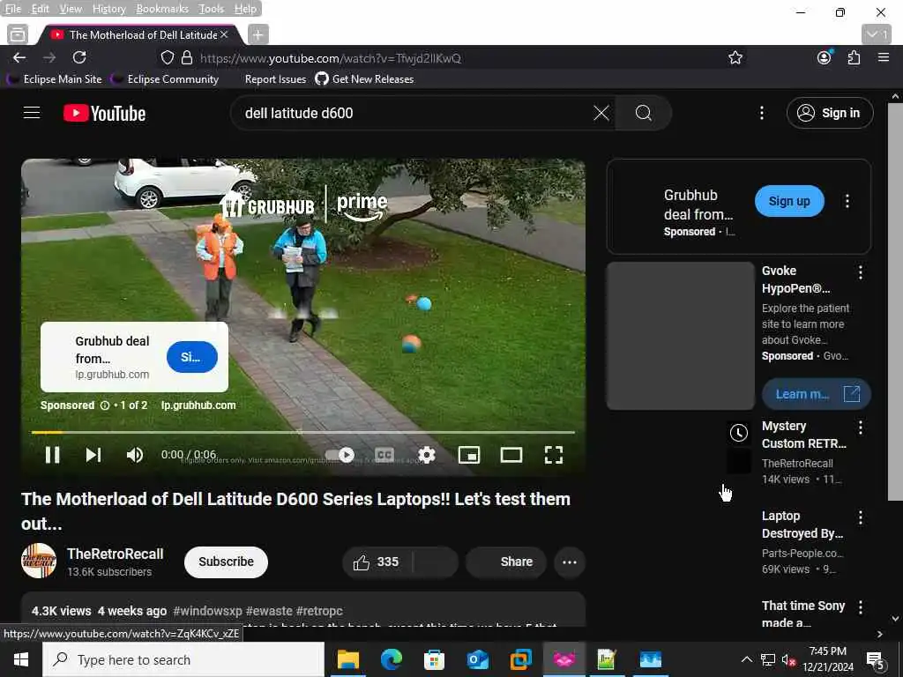Open the extensions puzzle icon
The image size is (903, 677).
pos(854,57)
